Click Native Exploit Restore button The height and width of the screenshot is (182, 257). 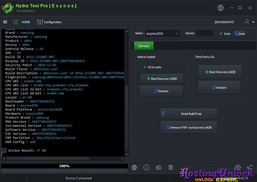click(161, 91)
